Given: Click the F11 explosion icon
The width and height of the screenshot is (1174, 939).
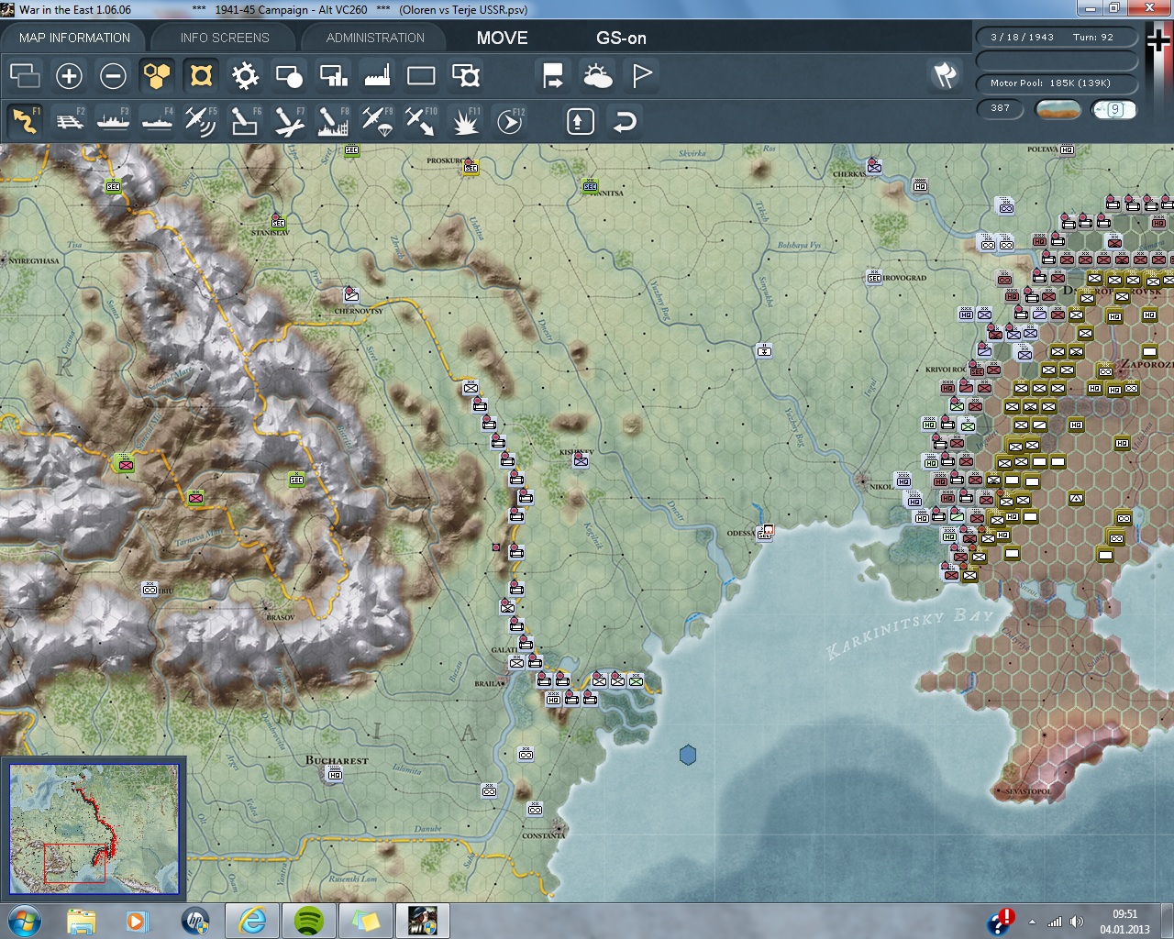Looking at the screenshot, I should [465, 121].
